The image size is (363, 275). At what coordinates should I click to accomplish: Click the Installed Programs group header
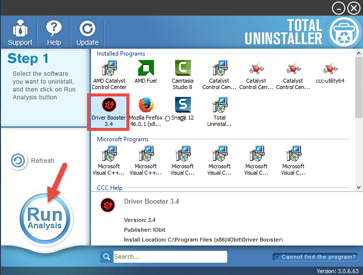tap(121, 54)
